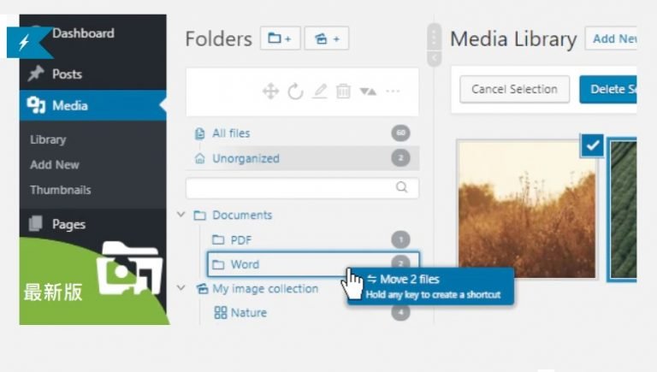
Task: Open the sort folders triangle icon
Action: (x=368, y=92)
